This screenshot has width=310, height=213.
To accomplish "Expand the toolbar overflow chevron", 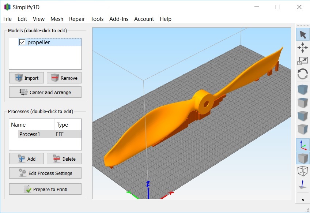I will coord(303,200).
